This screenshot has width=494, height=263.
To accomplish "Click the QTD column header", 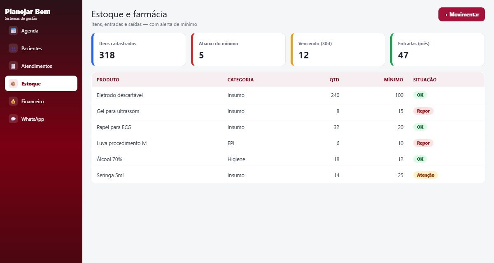I will [334, 80].
